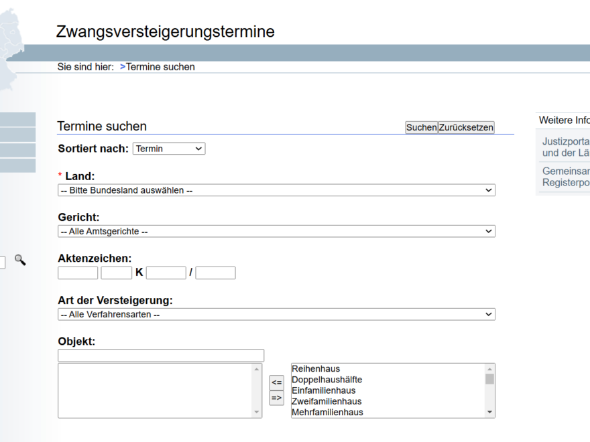Screen dimensions: 590x442
Task: Select Einfamilienhaus from the object list
Action: 323,390
